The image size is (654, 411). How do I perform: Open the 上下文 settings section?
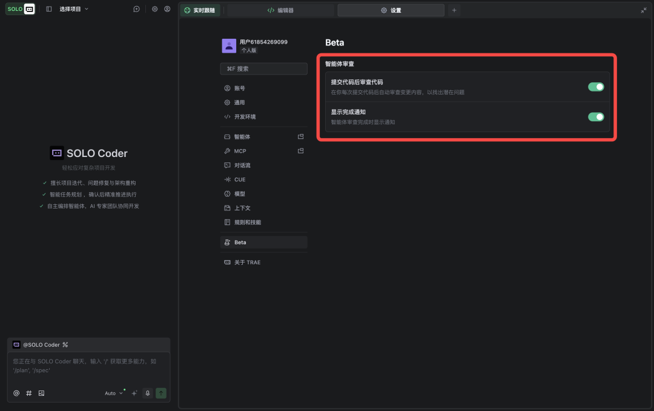[x=263, y=207]
